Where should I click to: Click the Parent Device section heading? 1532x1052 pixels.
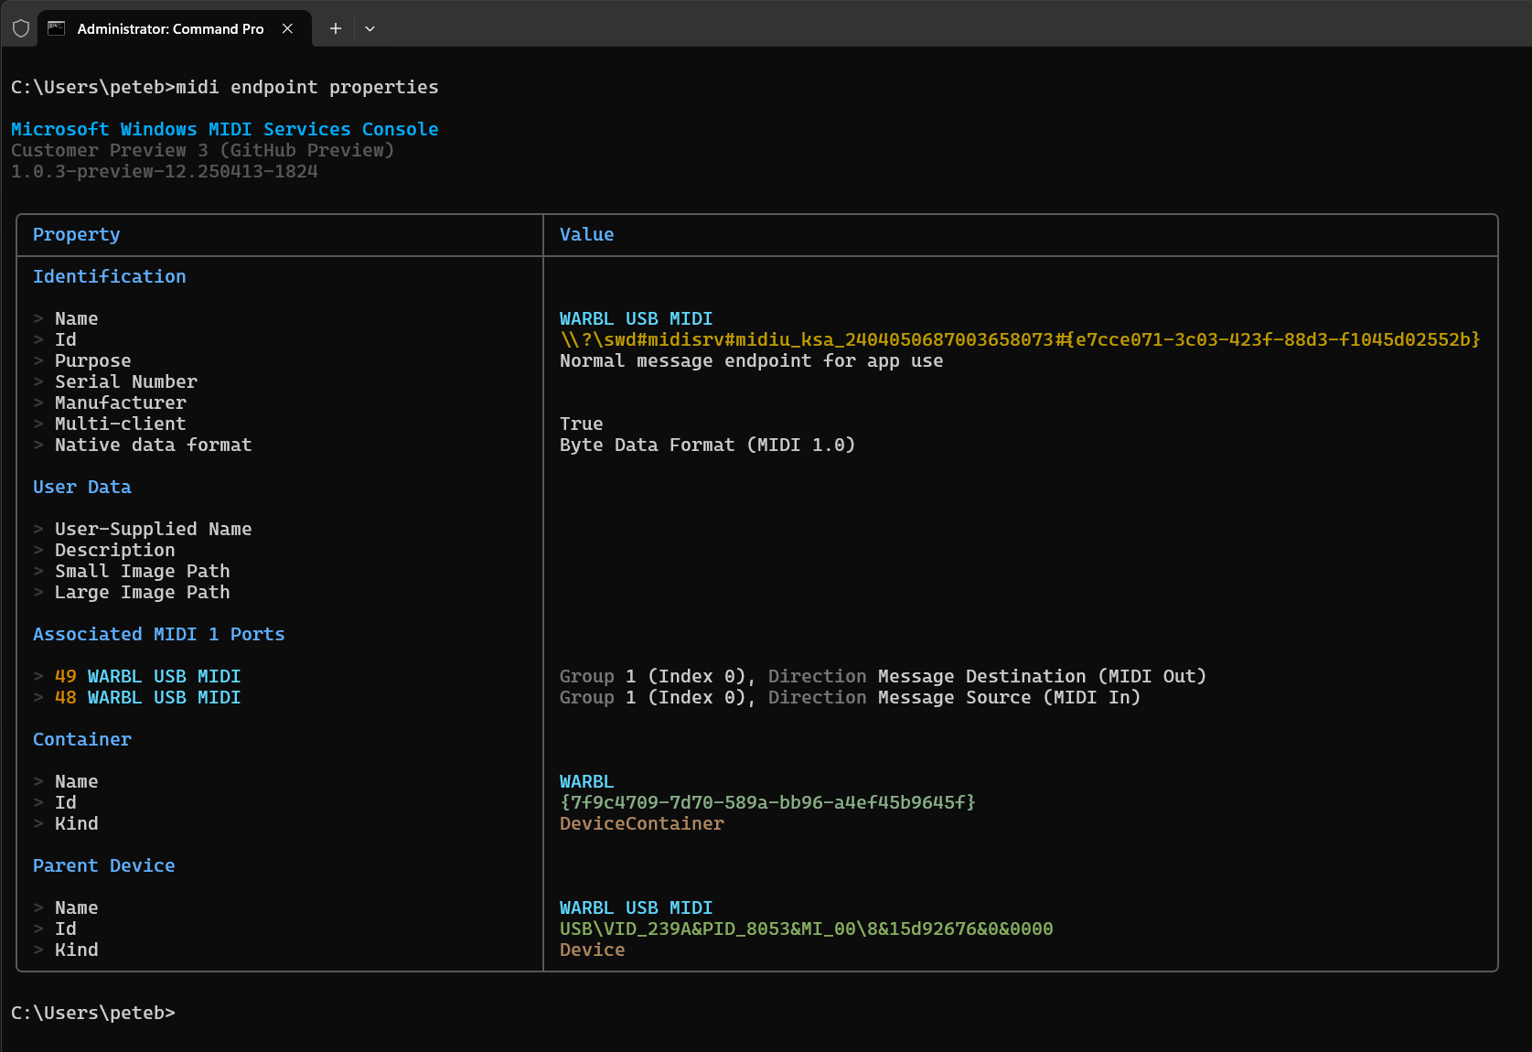click(x=103, y=865)
